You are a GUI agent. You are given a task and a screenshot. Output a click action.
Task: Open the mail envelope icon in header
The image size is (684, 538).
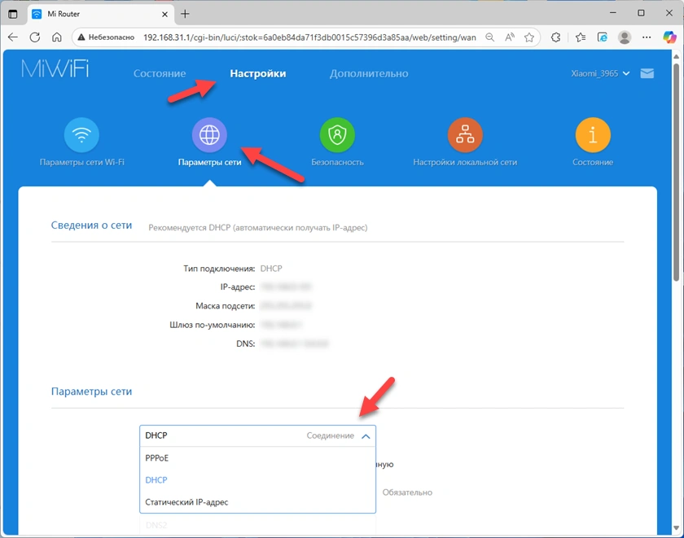coord(647,74)
